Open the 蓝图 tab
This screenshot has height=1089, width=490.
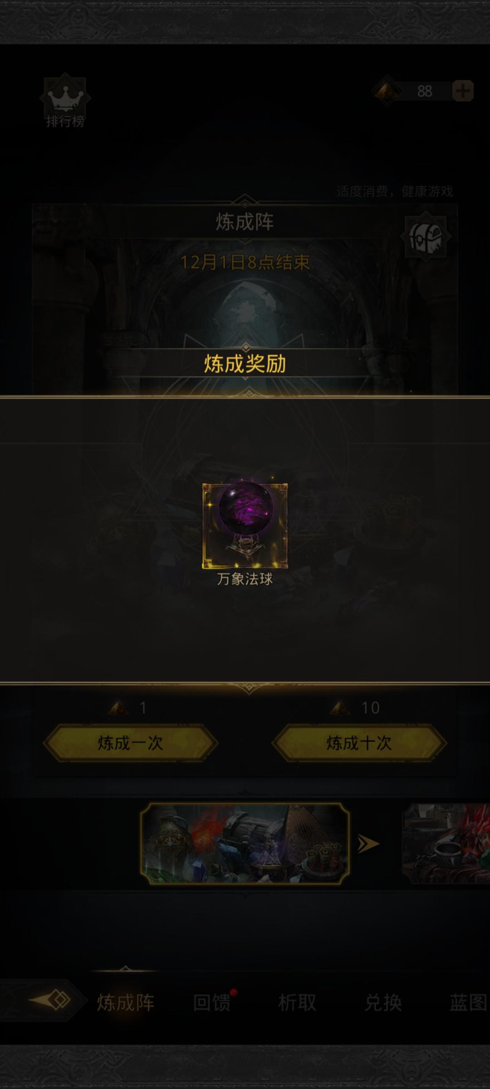[x=468, y=1002]
